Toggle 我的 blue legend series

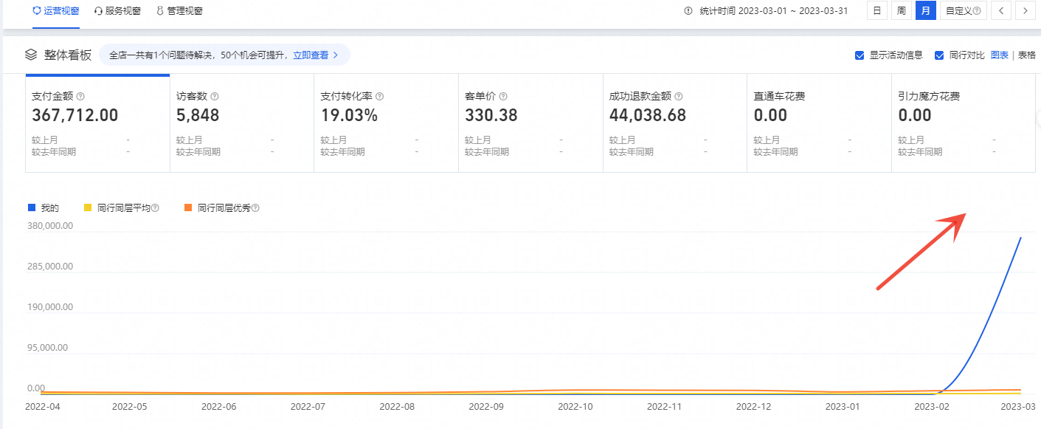click(x=32, y=208)
